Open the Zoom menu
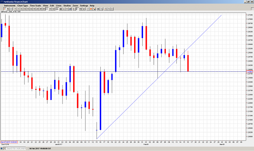The width and height of the screenshot is (254, 151). [x=75, y=6]
